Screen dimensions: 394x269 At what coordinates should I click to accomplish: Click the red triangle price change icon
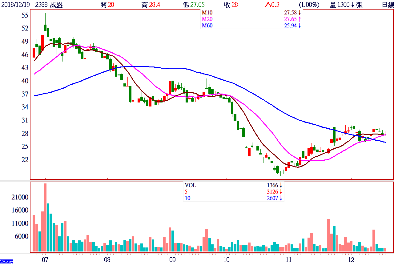267,5
